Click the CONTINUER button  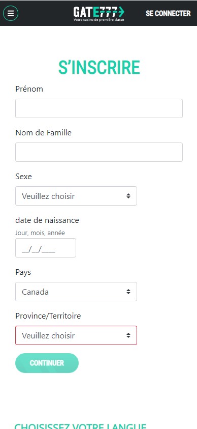point(47,363)
